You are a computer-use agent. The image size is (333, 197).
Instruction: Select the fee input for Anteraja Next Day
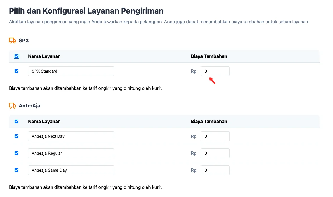tap(215, 136)
